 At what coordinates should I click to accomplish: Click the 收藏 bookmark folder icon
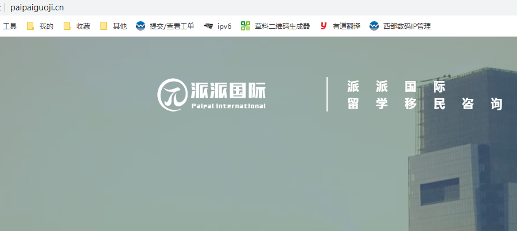(x=67, y=26)
